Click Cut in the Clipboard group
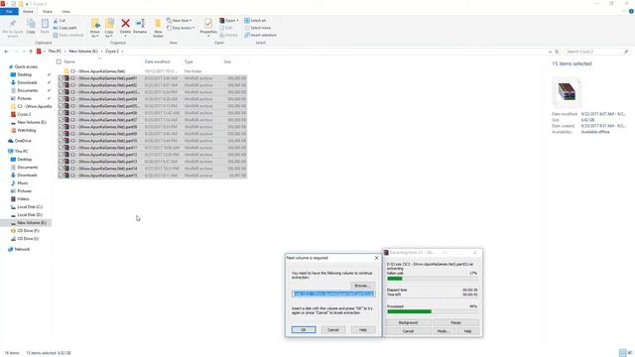 (60, 20)
